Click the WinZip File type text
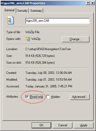The width and height of the screenshot is (96, 131). tap(32, 32)
